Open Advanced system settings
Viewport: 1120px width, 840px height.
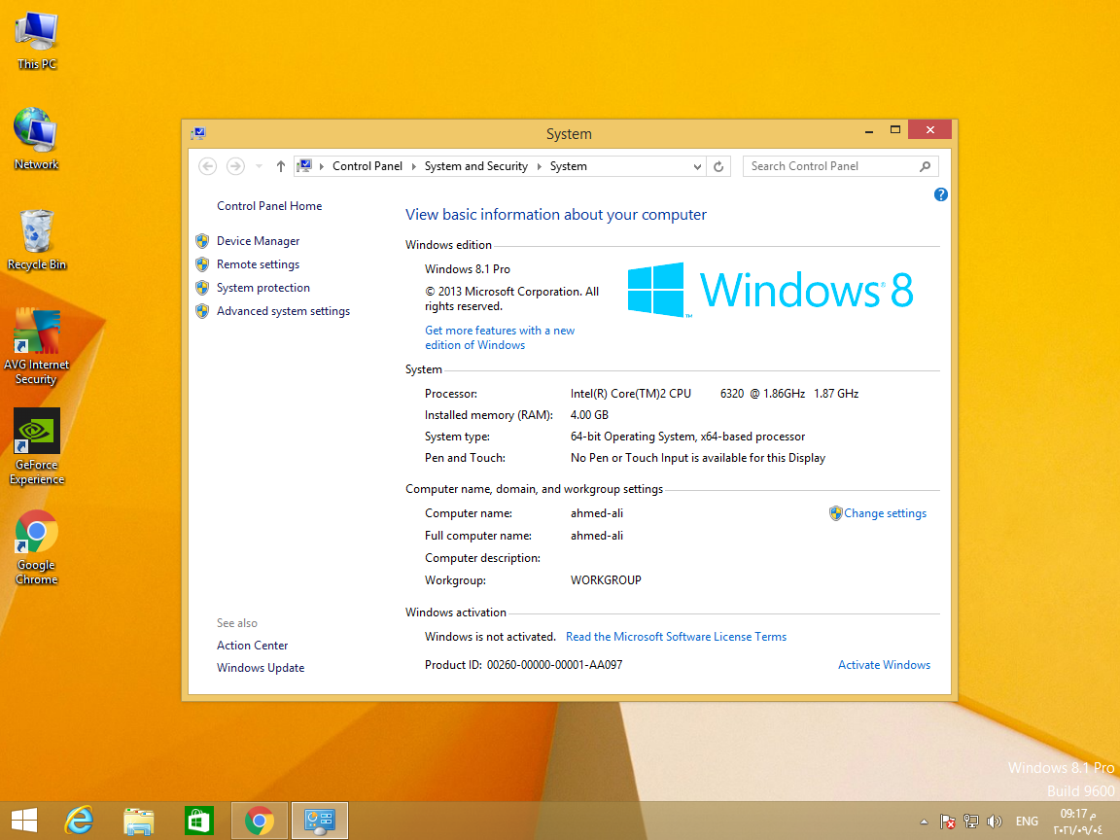[283, 311]
